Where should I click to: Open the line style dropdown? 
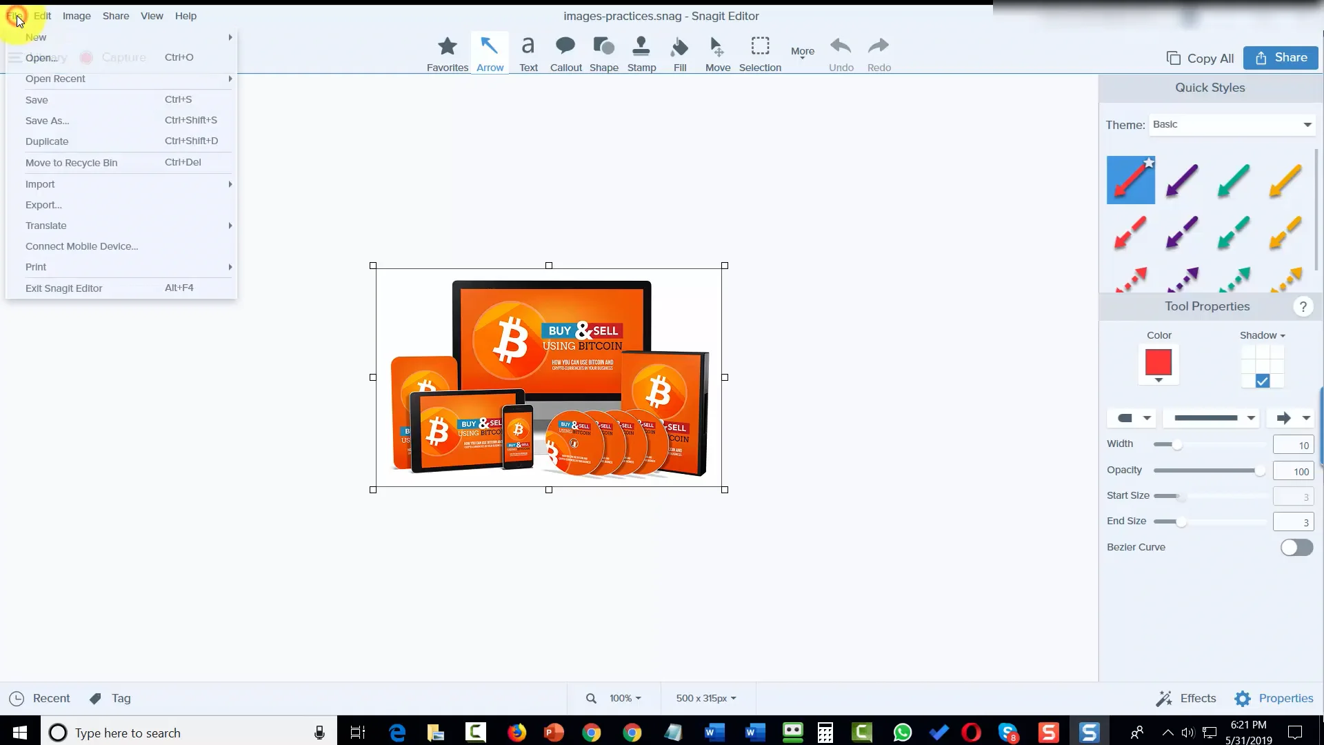(x=1211, y=418)
